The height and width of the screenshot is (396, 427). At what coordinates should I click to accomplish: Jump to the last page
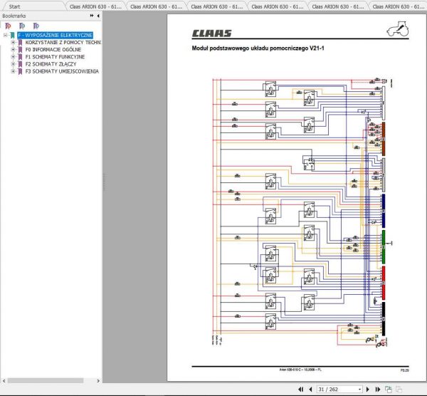coord(378,389)
